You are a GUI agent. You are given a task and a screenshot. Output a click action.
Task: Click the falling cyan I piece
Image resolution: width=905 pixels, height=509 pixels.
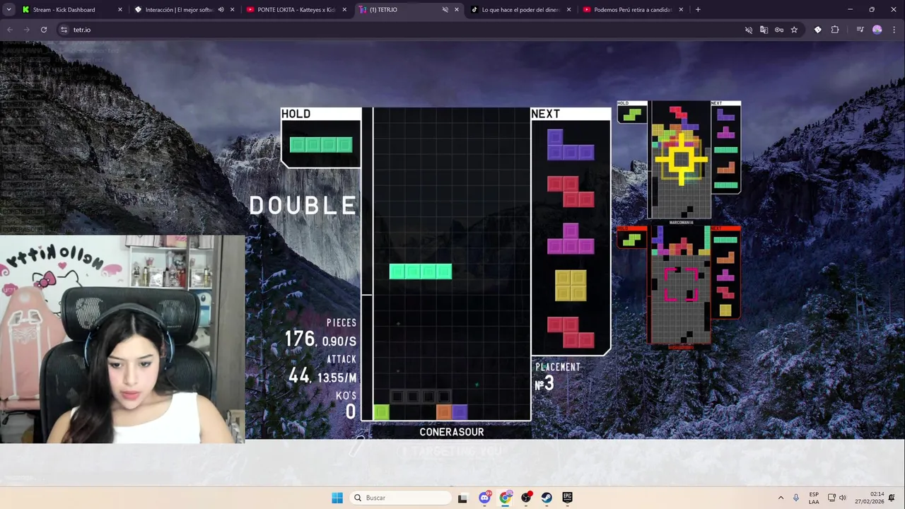[421, 271]
